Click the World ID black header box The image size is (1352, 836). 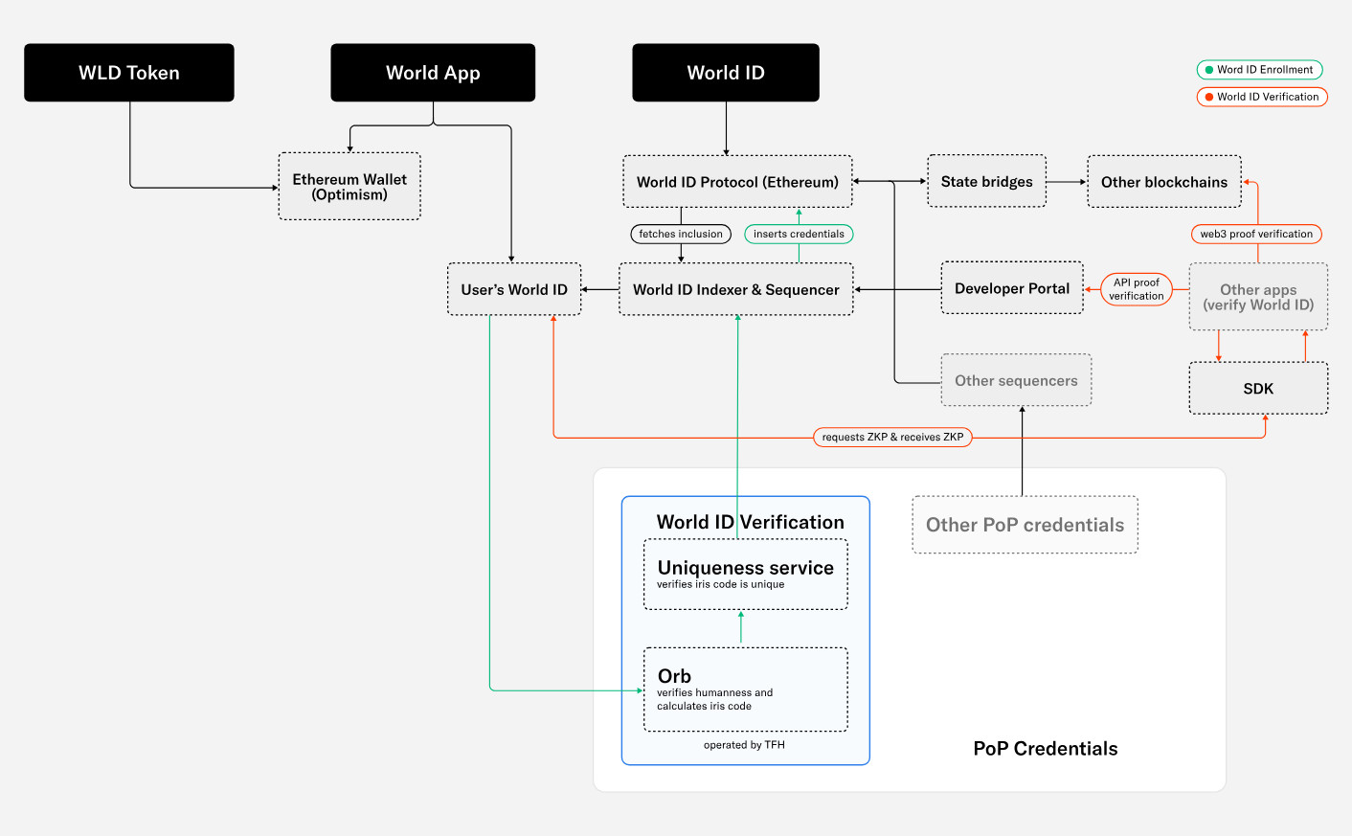726,73
